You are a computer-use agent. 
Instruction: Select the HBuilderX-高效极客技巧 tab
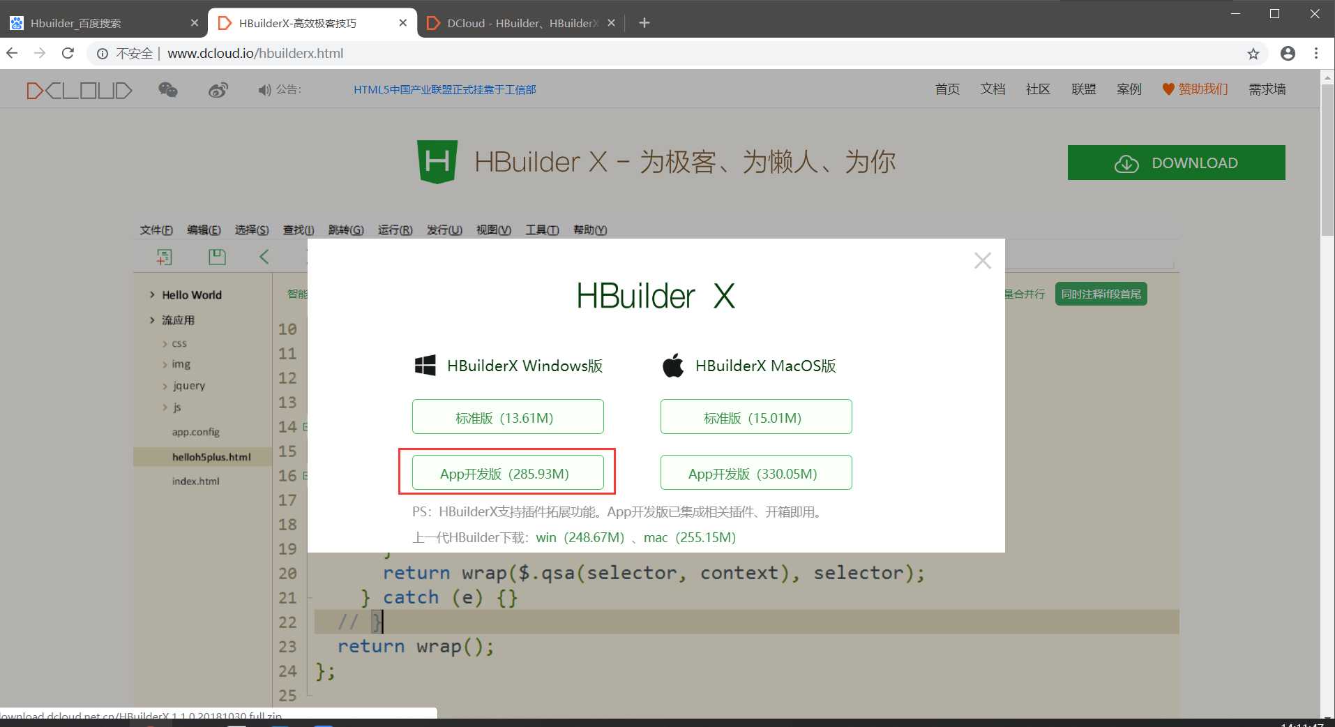(312, 23)
